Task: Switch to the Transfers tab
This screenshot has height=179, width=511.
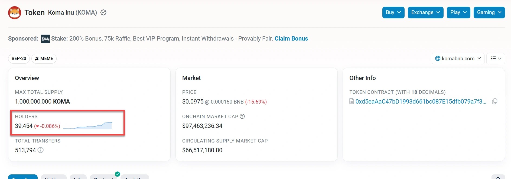Action: coord(23,177)
